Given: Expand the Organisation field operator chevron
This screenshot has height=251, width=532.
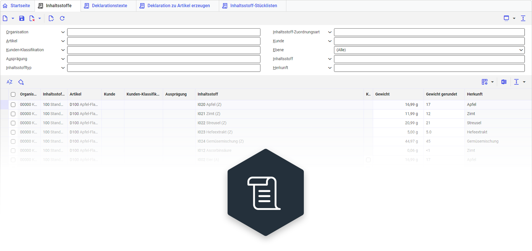Looking at the screenshot, I should click(x=63, y=32).
